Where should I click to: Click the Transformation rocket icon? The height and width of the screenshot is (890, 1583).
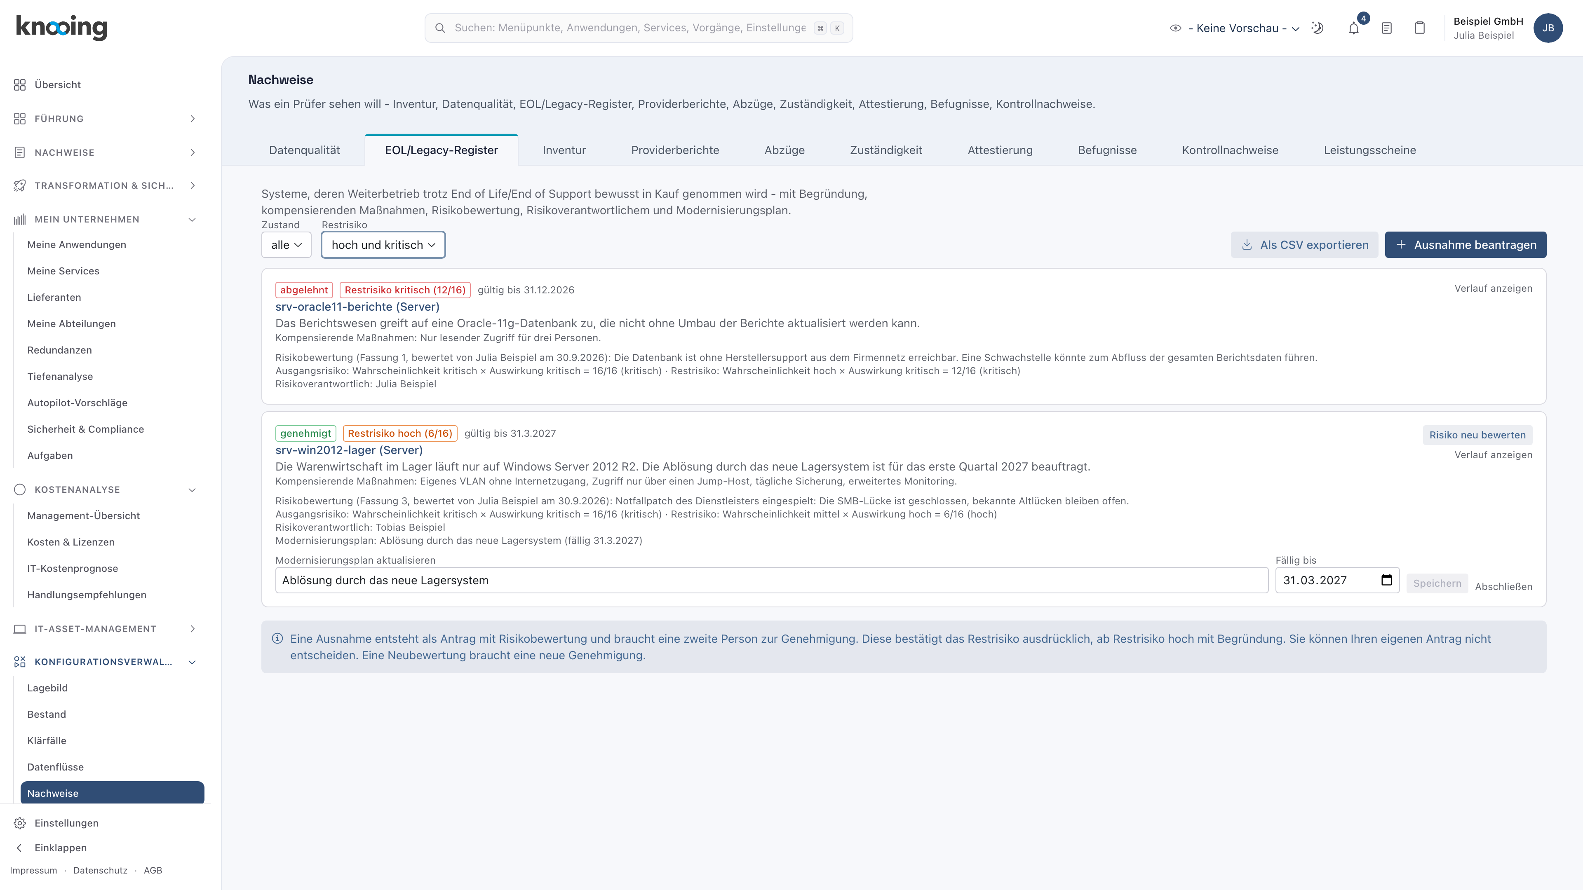(20, 185)
